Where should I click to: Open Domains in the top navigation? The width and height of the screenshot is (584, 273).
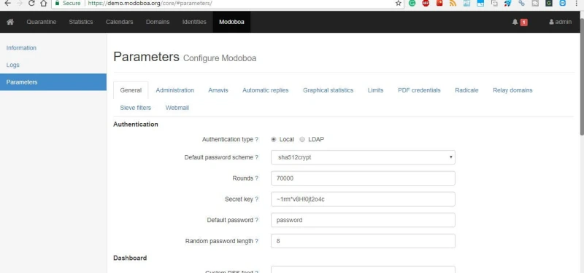(158, 22)
